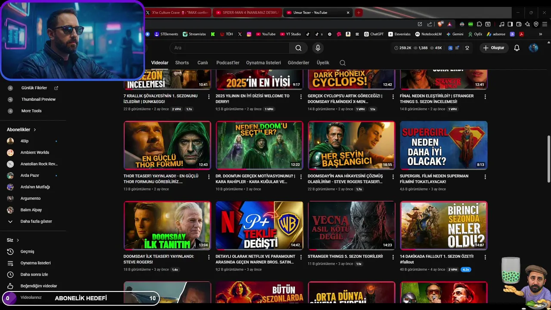Open the STElements bookmark
The image size is (551, 310).
tap(166, 34)
